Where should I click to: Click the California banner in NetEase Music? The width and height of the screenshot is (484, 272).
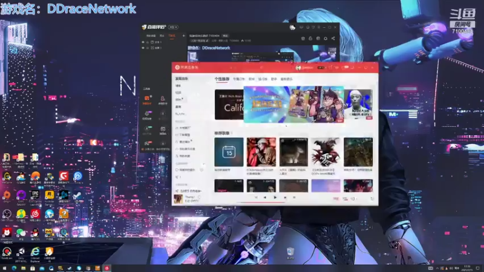[229, 105]
